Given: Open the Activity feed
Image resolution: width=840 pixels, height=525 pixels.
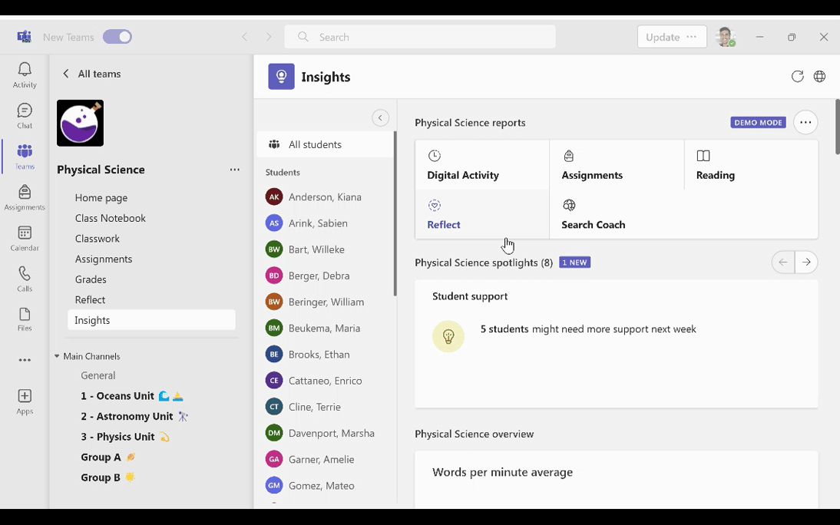Looking at the screenshot, I should (24, 74).
